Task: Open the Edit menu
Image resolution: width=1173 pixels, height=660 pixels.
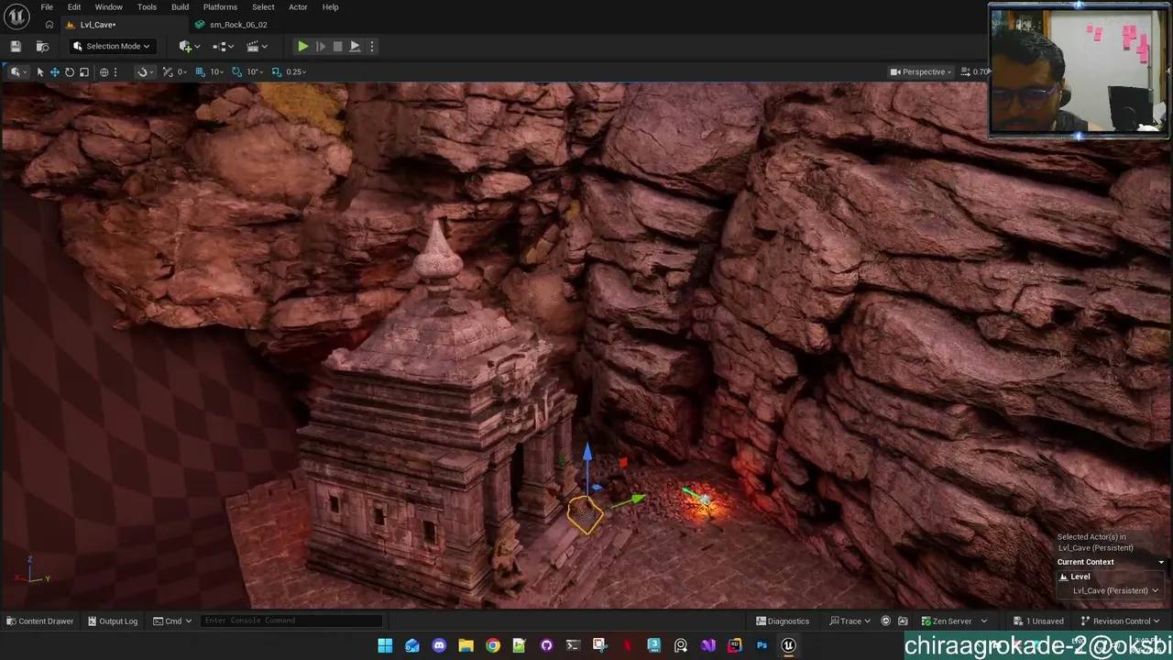Action: [x=74, y=7]
